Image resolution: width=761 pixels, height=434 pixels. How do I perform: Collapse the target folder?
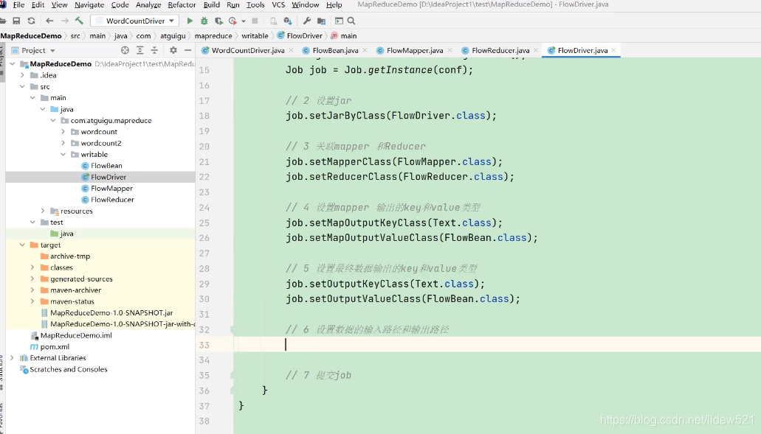coord(22,245)
